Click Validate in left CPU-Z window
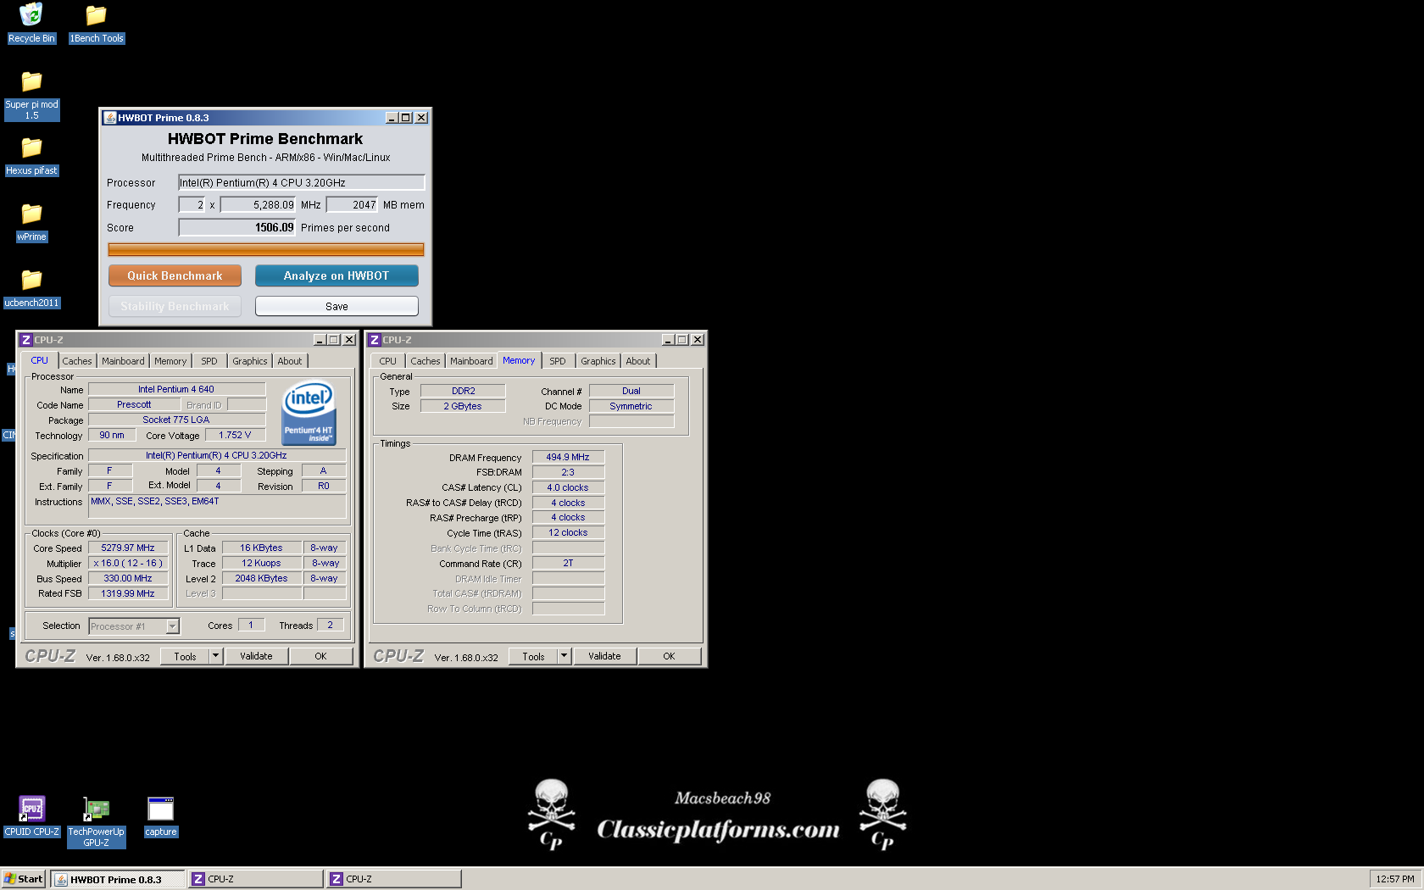 click(x=256, y=656)
